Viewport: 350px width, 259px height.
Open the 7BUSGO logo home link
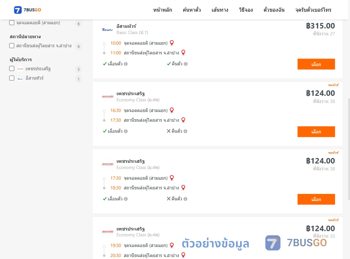[28, 10]
